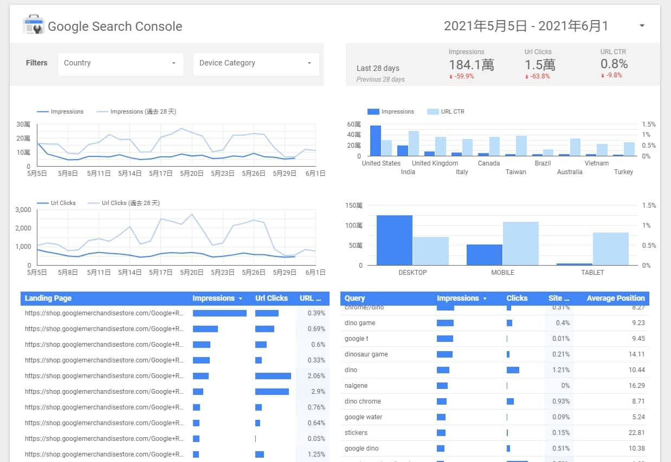Select the Impressions 184.1萬 scorecard
The height and width of the screenshot is (462, 671).
click(x=471, y=64)
